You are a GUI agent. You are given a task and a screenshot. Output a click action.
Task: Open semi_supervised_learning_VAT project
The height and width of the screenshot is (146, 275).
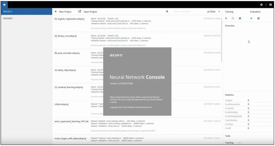(x=71, y=122)
